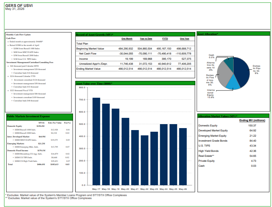Image resolution: width=272 pixels, height=207 pixels.
Task: Click the Net Cash Flow row label
Action: 87,53
